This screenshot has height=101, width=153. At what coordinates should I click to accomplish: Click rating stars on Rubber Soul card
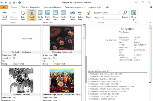coord(59,64)
